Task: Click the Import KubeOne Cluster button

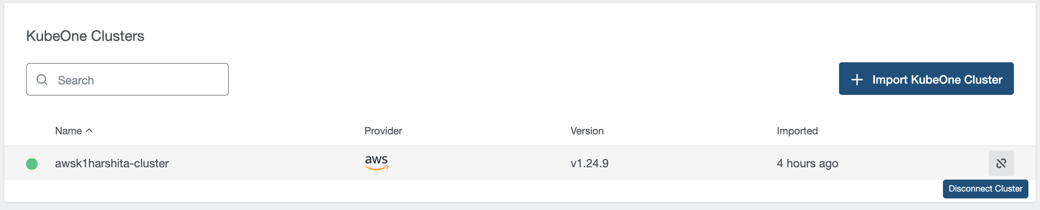Action: [926, 79]
